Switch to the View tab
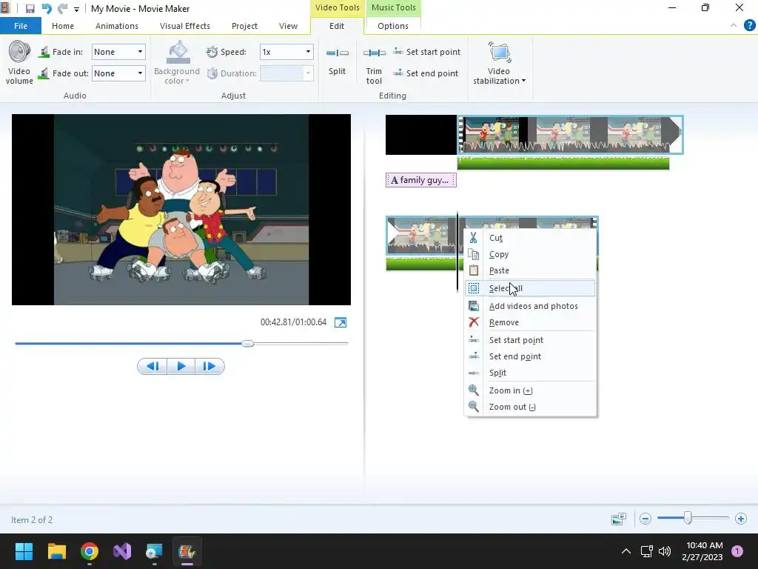Viewport: 758px width, 569px height. 288,26
